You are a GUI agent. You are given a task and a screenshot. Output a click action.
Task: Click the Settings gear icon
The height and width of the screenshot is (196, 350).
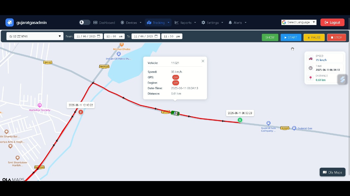pyautogui.click(x=203, y=23)
